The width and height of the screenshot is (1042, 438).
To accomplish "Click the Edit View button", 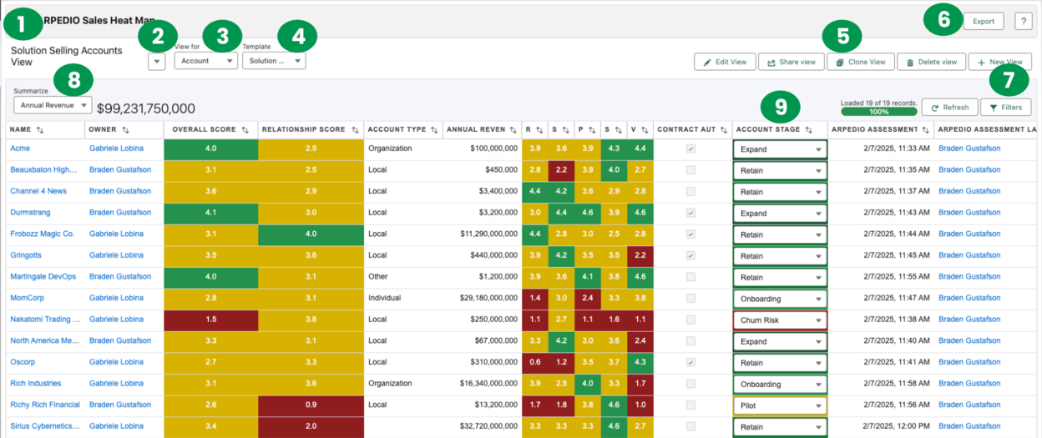I will pyautogui.click(x=725, y=62).
